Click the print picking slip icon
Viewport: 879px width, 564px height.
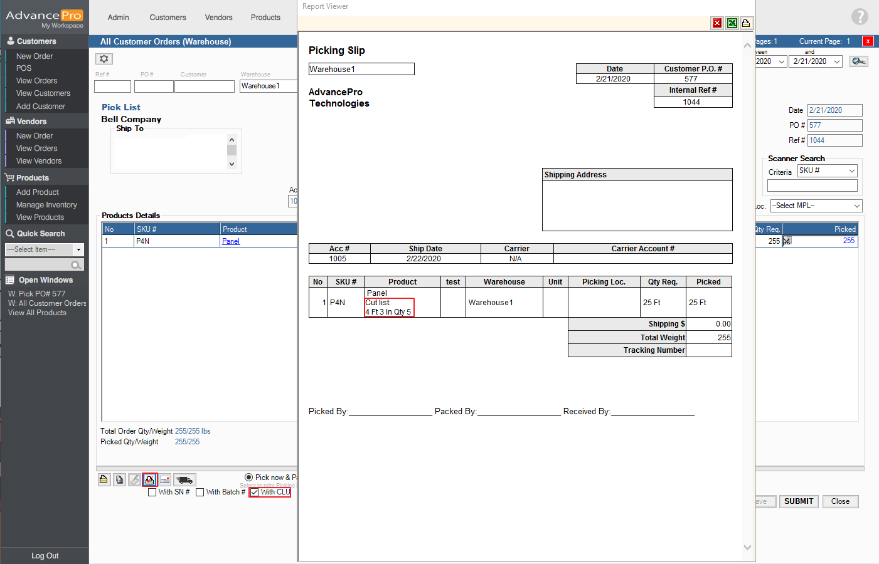[150, 480]
